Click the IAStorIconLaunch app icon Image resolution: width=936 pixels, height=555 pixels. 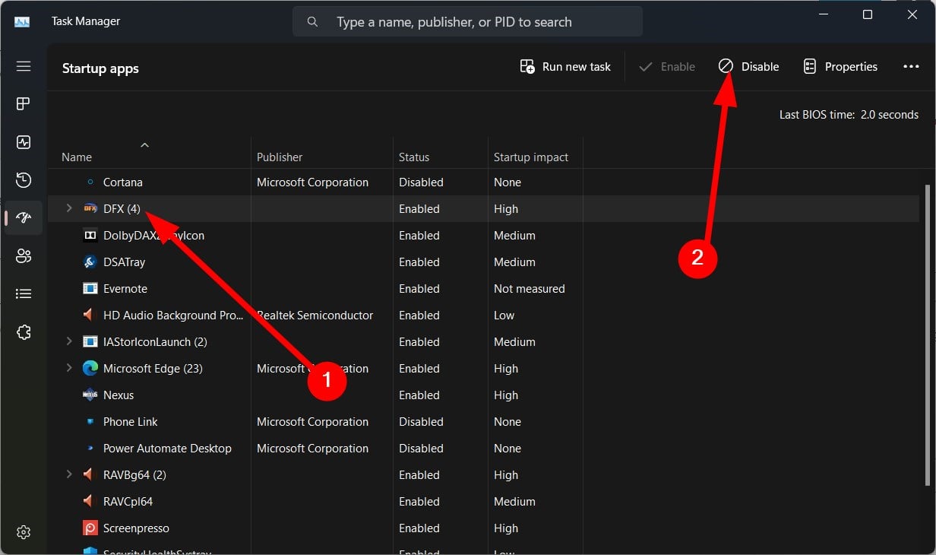(90, 342)
